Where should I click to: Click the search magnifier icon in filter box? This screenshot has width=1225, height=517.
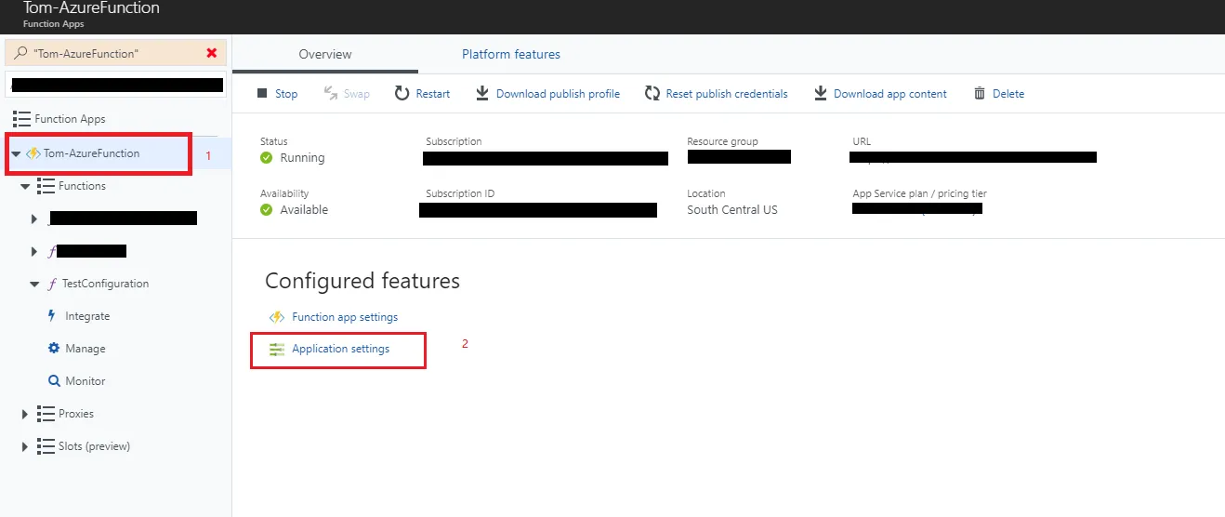(21, 53)
